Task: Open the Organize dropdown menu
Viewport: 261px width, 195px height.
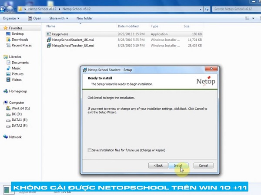Action: tap(11, 18)
